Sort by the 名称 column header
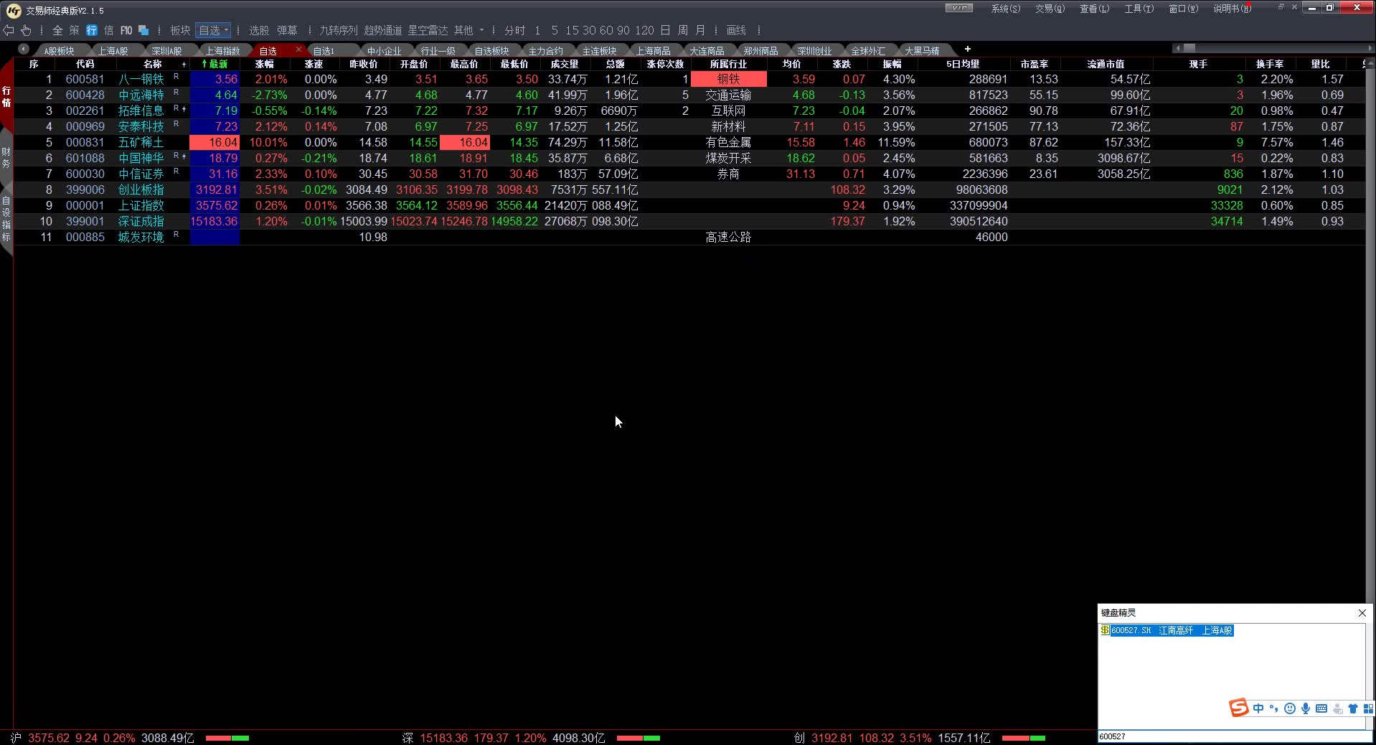 pyautogui.click(x=152, y=64)
